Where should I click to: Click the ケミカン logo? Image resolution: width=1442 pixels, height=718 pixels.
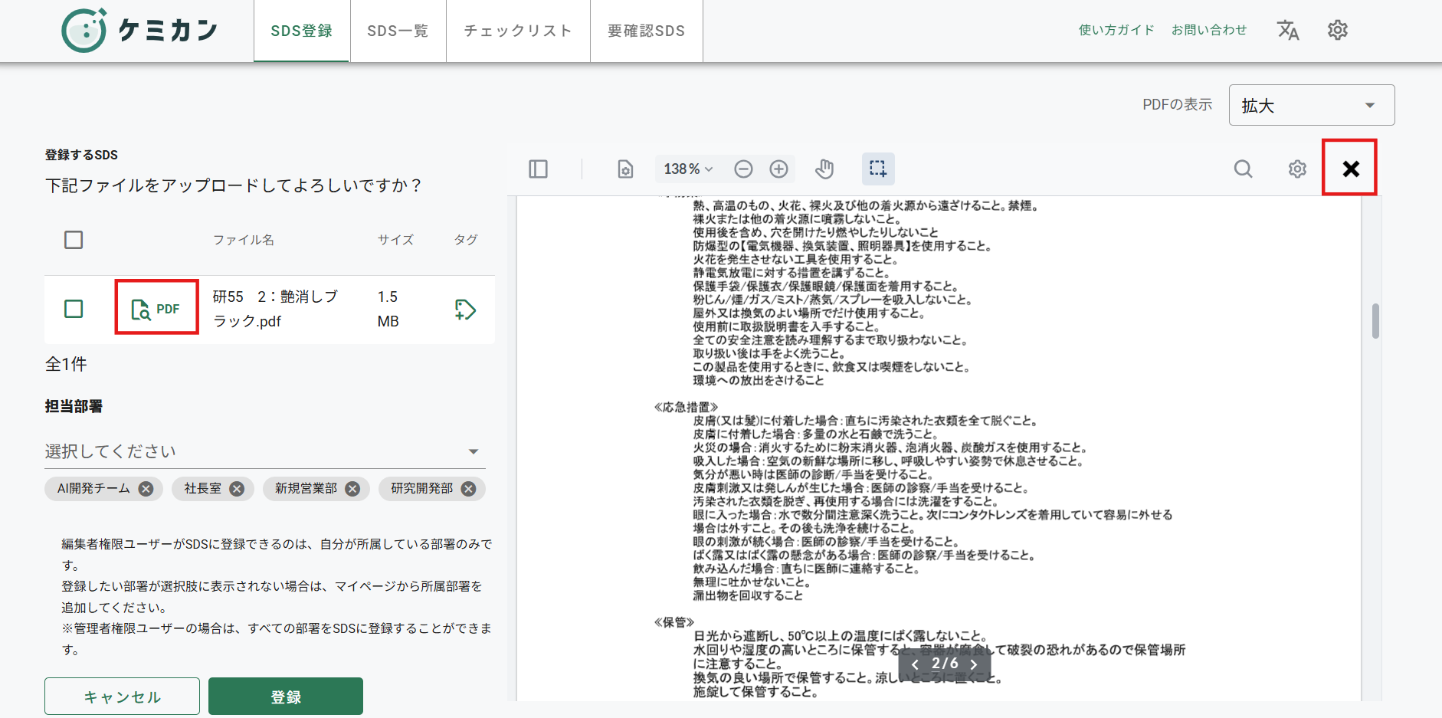point(139,31)
